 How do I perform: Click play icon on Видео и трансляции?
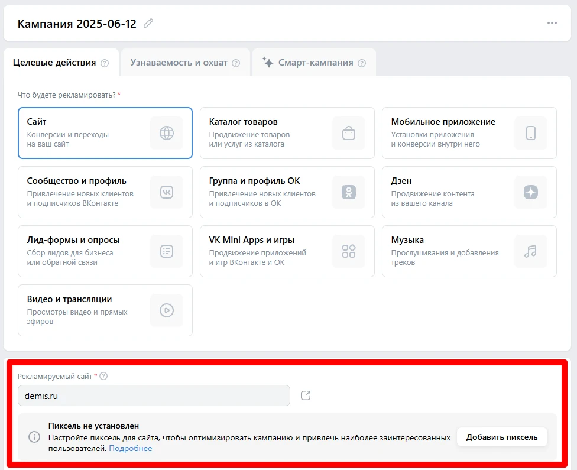click(167, 310)
